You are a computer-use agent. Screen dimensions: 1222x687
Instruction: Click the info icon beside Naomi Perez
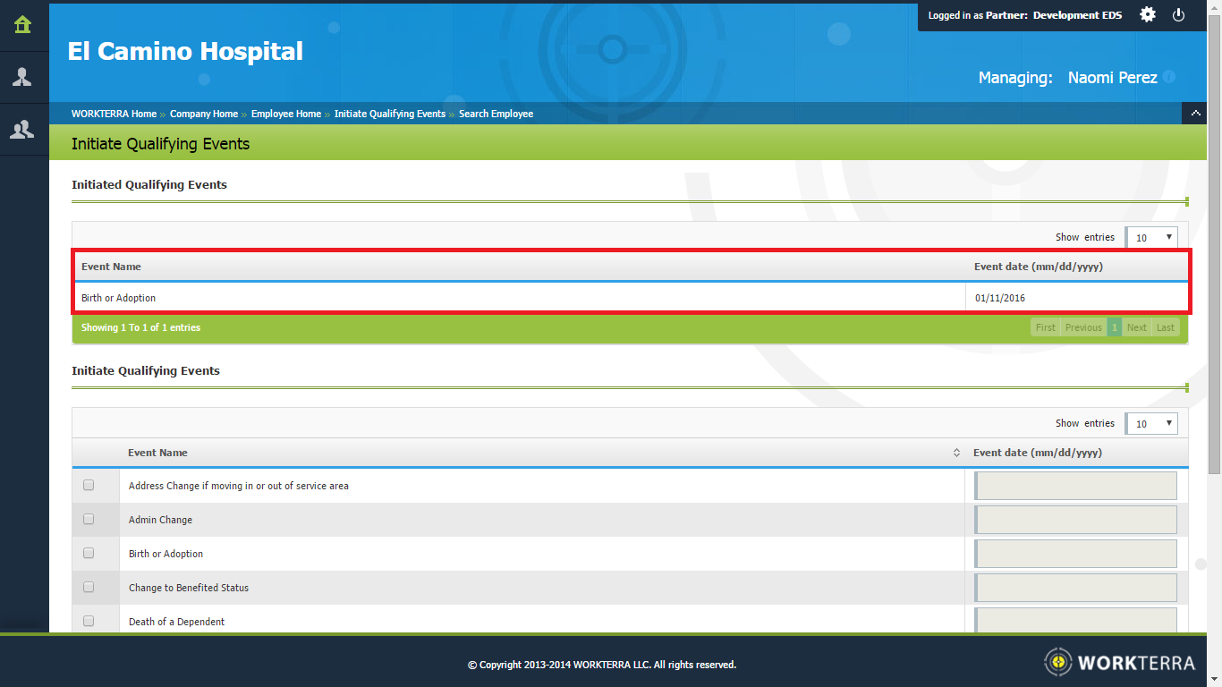click(1169, 78)
